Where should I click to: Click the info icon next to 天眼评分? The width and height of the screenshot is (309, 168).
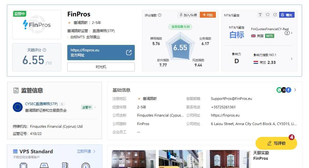[44, 50]
